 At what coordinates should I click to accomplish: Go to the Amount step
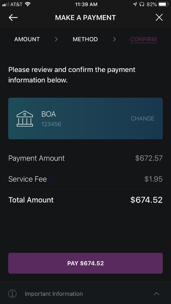point(27,39)
